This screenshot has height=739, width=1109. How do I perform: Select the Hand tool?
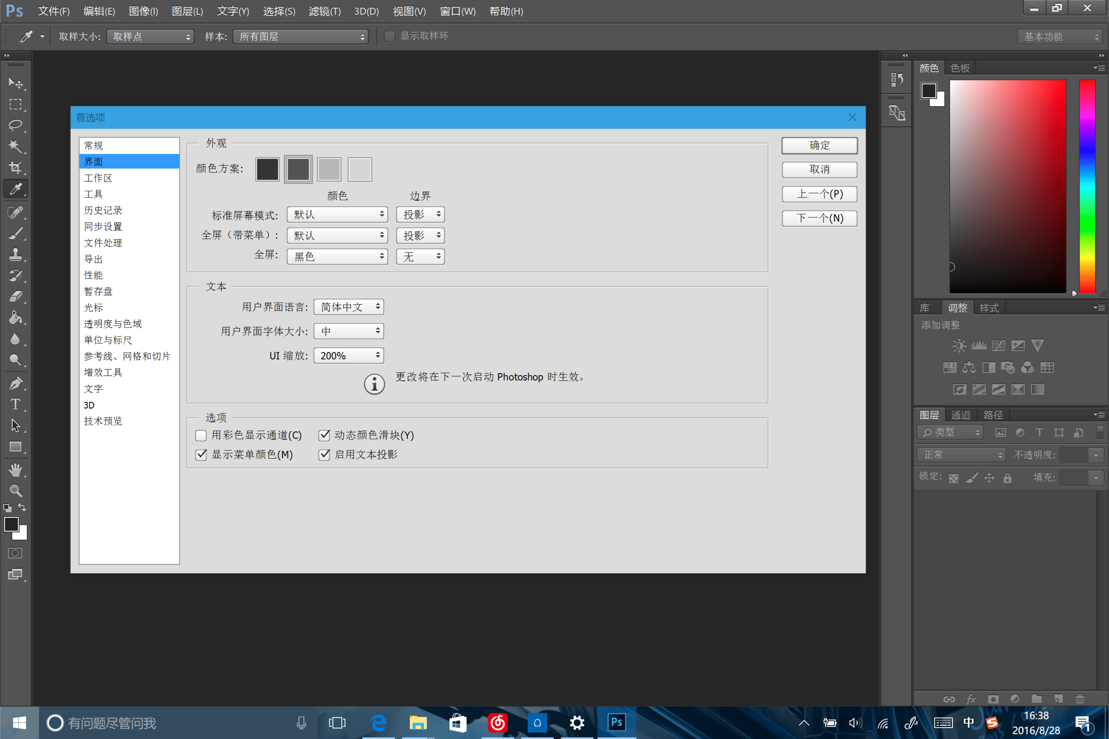(x=15, y=469)
